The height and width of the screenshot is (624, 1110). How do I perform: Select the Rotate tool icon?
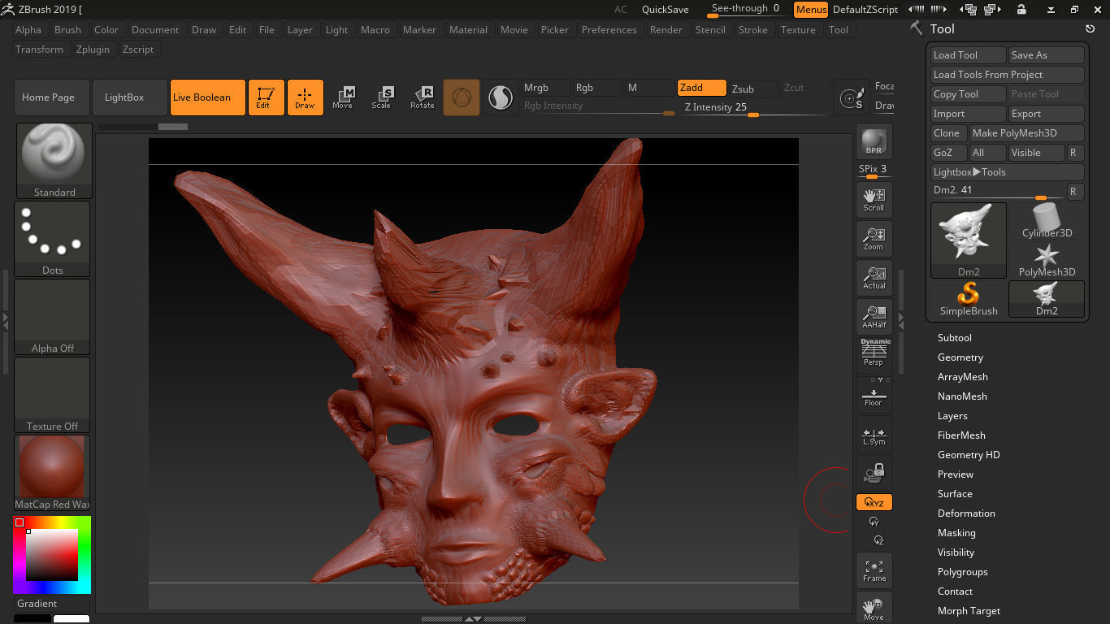pyautogui.click(x=422, y=97)
